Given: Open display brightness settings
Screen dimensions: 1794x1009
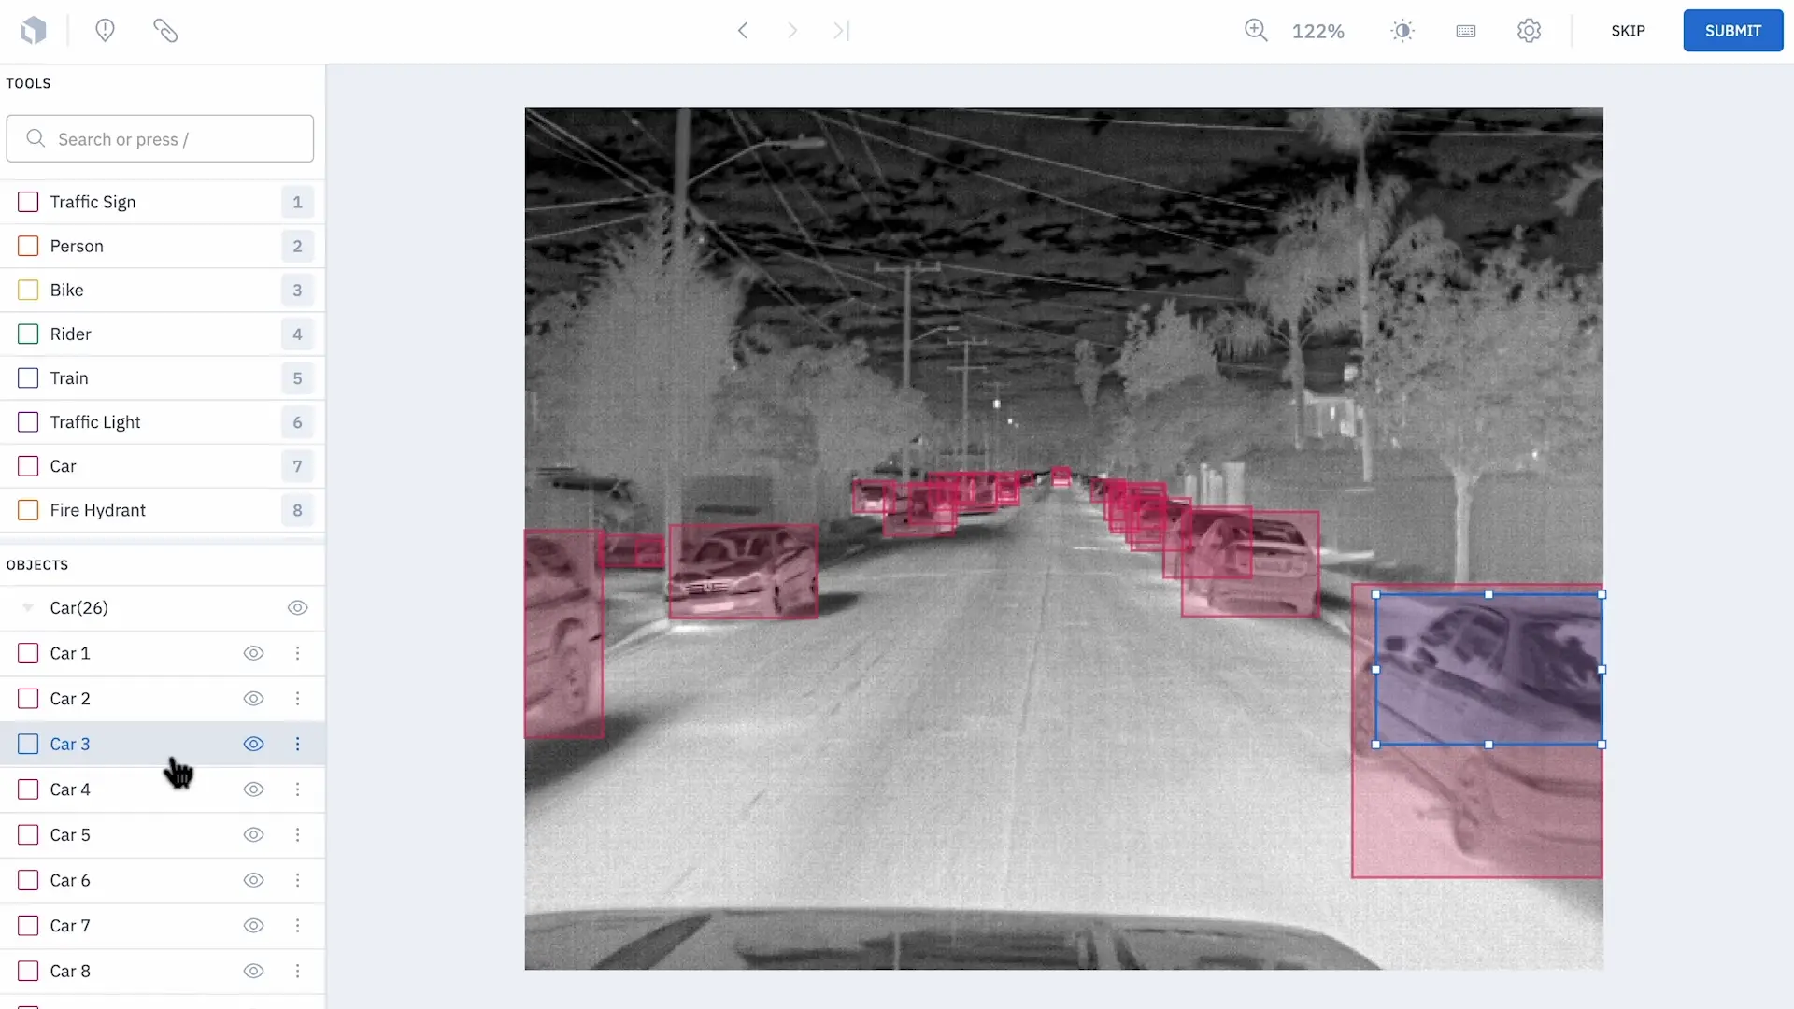Looking at the screenshot, I should [x=1403, y=30].
